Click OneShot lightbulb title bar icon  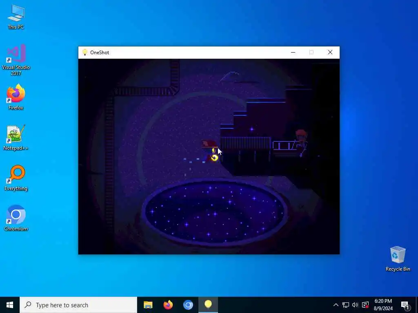85,52
